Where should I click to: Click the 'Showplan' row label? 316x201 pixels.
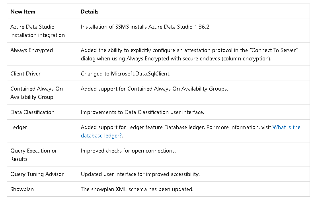coord(22,189)
